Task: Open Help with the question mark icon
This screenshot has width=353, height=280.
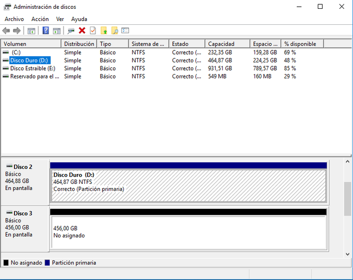Action: coord(45,30)
